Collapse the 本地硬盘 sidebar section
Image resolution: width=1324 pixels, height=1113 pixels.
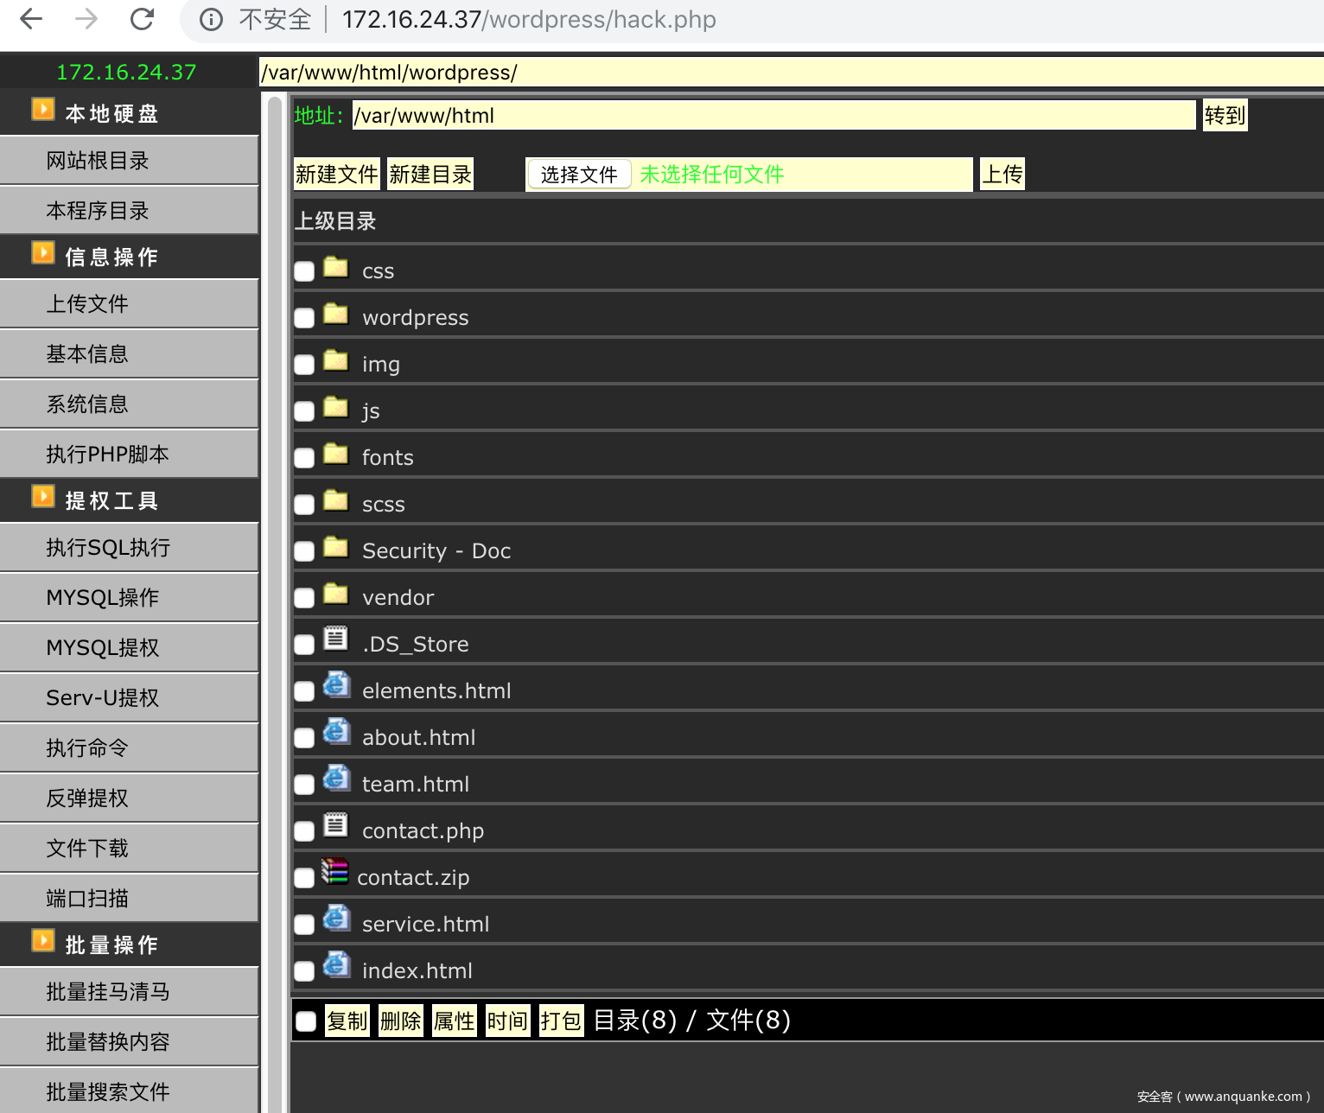click(x=43, y=109)
